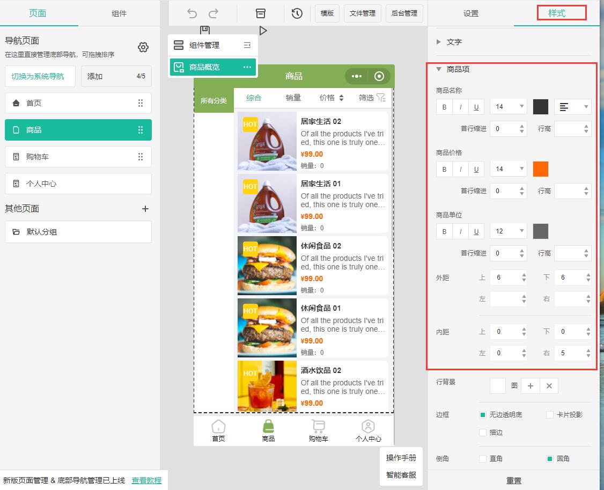Remove row background with the X icon
The image size is (604, 490).
tap(549, 386)
